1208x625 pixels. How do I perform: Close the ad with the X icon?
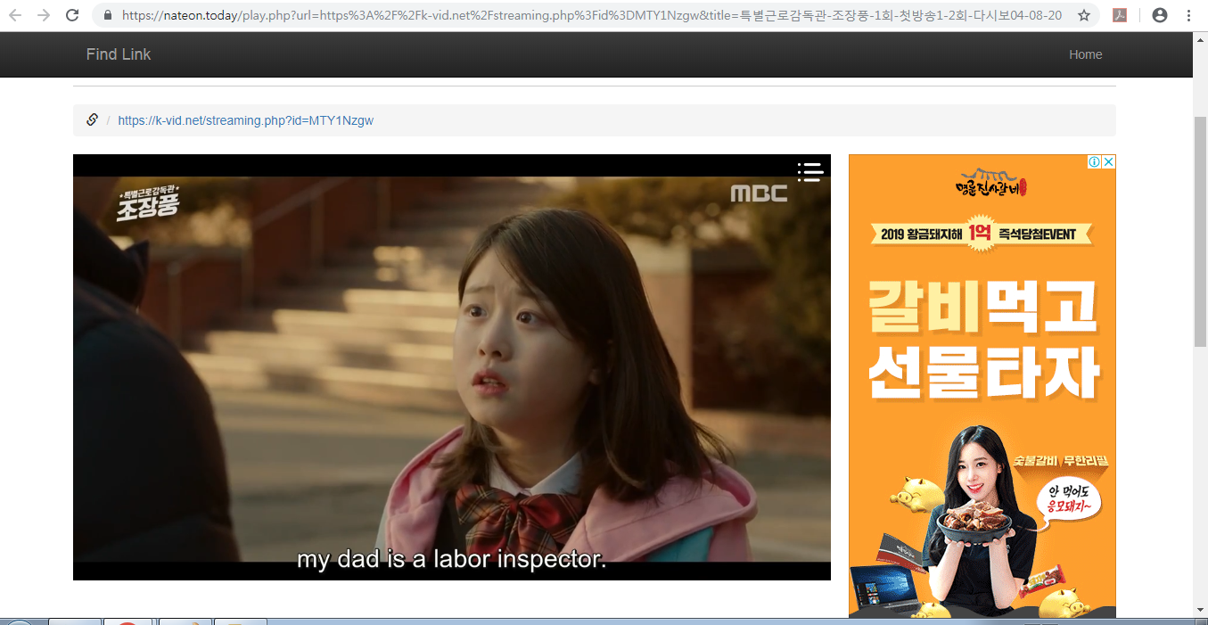[x=1108, y=161]
